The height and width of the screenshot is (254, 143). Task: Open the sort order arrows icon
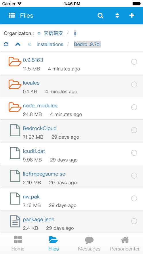(x=117, y=16)
